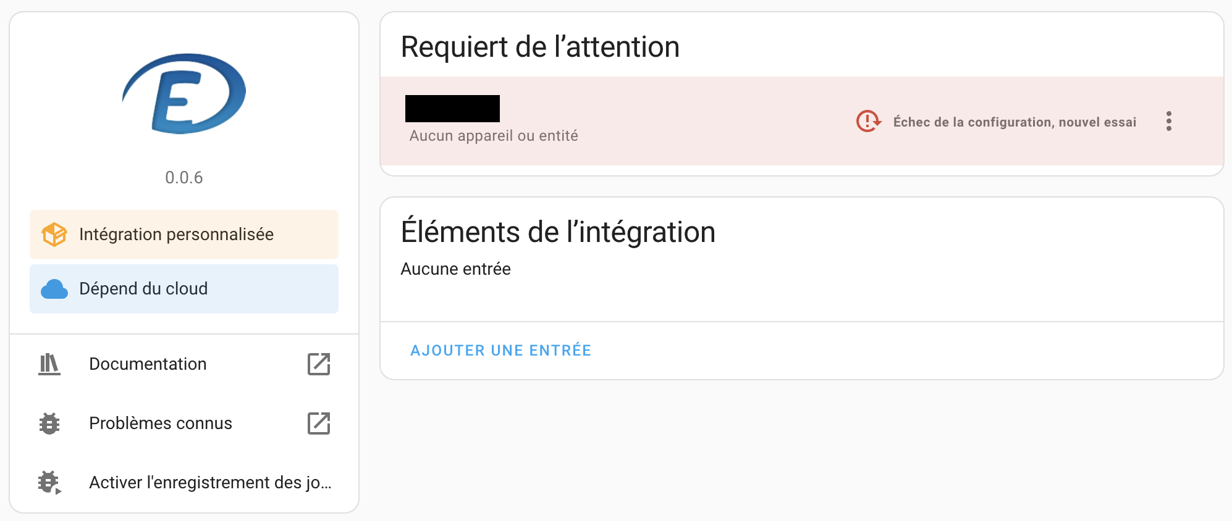The width and height of the screenshot is (1232, 521).
Task: Click the Intégration personnalisée banner
Action: coord(176,235)
